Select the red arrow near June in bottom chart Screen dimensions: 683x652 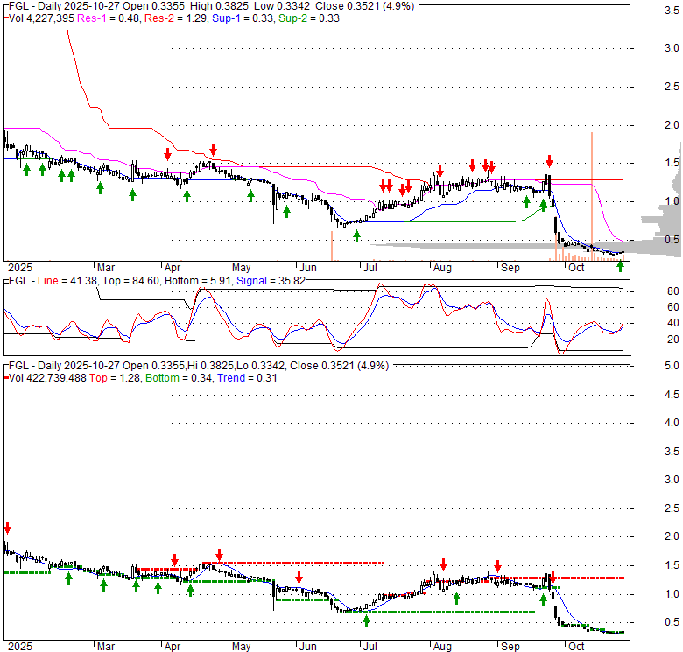point(299,577)
